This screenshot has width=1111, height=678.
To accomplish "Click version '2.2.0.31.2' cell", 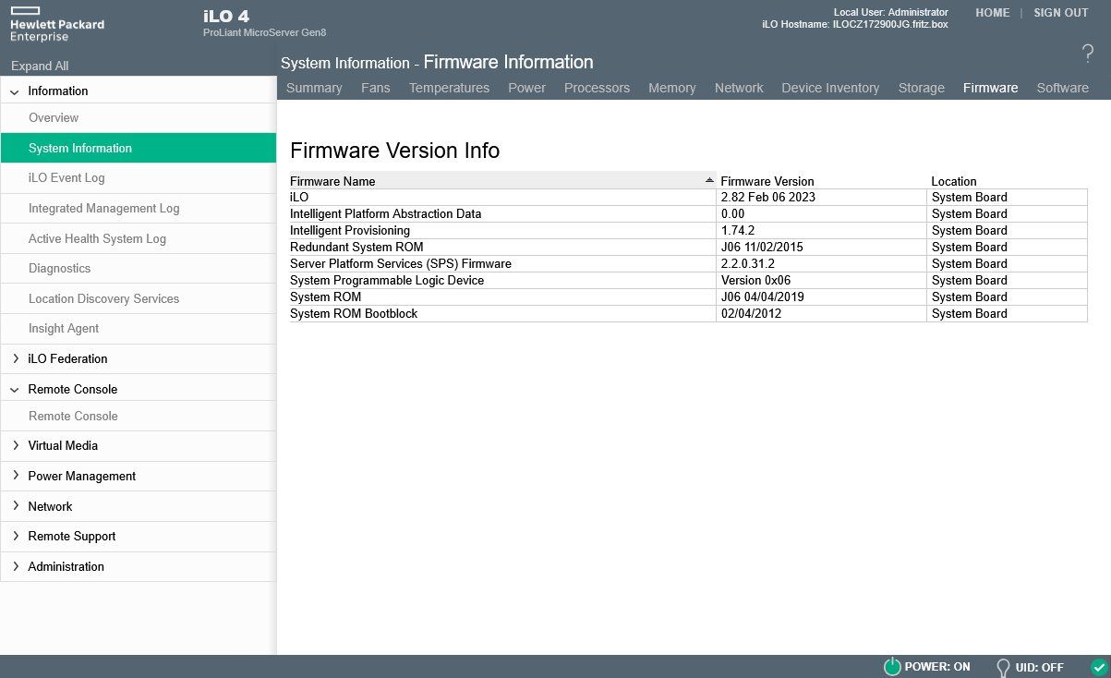I will (x=822, y=263).
